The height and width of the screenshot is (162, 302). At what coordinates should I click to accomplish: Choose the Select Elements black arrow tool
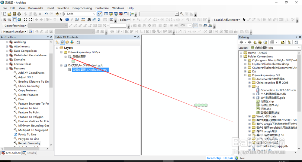click(61, 20)
